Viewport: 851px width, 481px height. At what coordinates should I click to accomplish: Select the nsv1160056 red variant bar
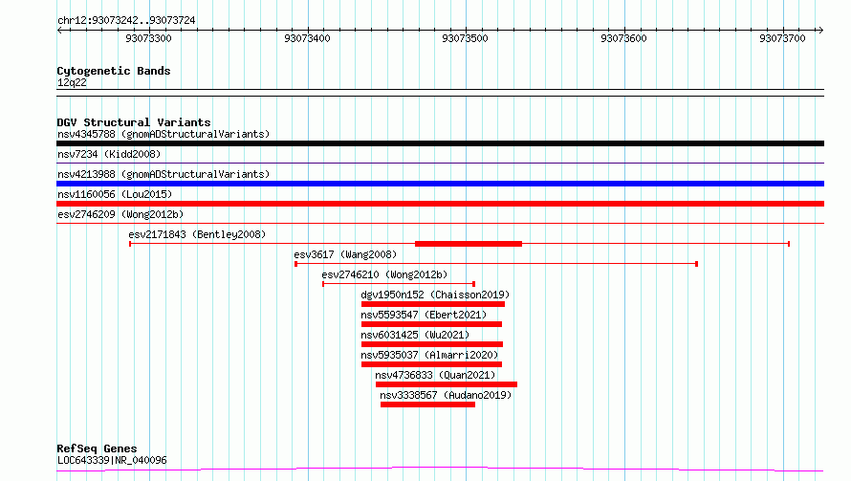coord(440,204)
